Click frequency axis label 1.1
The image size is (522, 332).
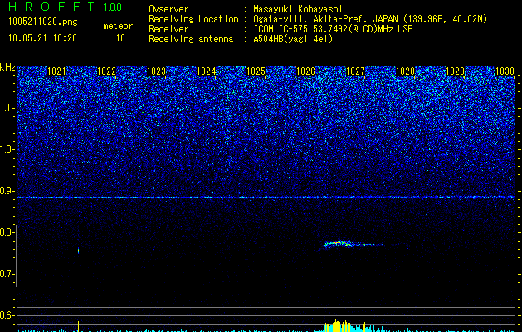click(x=6, y=108)
